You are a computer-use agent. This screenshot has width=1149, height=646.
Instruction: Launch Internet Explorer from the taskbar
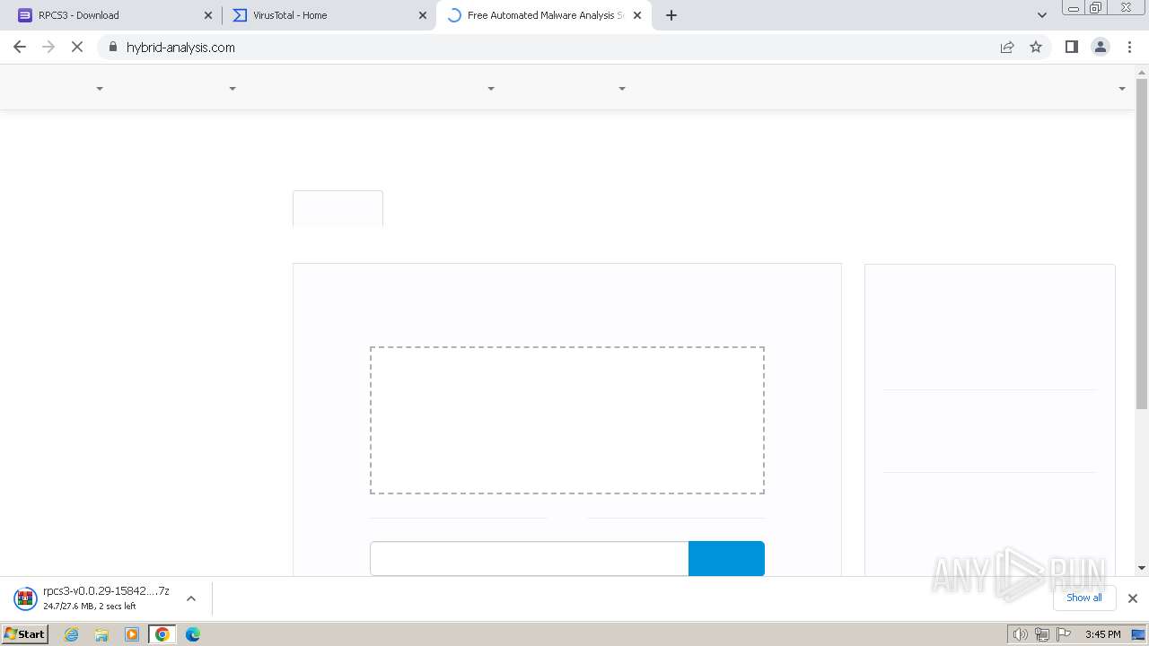pyautogui.click(x=72, y=634)
